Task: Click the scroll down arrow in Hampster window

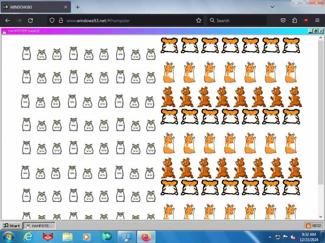Action: pos(321,217)
